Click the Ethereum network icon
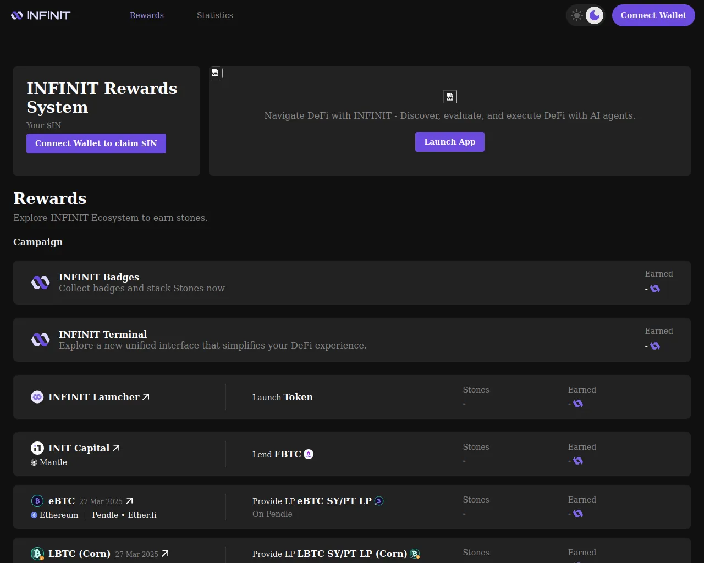704x563 pixels. [x=34, y=515]
